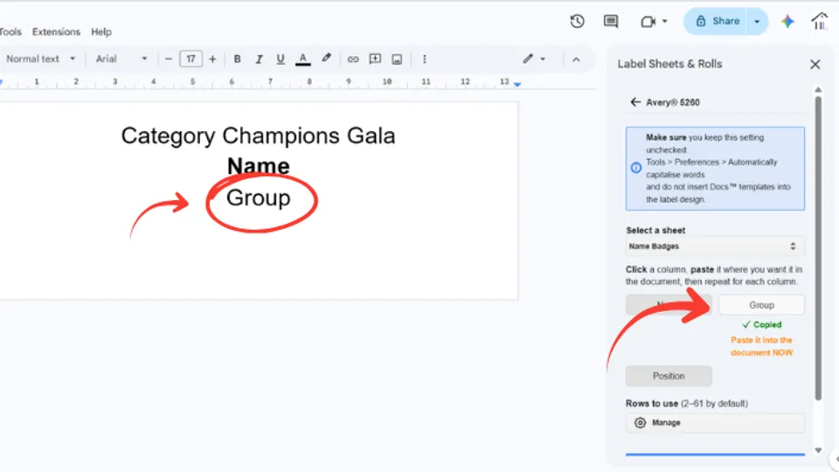
Task: Open the highlight color pen tool
Action: 326,59
